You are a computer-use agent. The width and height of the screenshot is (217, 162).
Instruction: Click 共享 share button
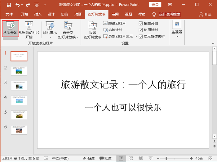click(x=206, y=15)
